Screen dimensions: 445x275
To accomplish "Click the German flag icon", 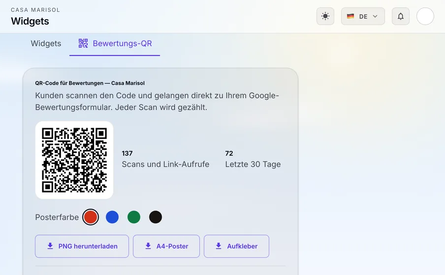I will click(x=350, y=16).
